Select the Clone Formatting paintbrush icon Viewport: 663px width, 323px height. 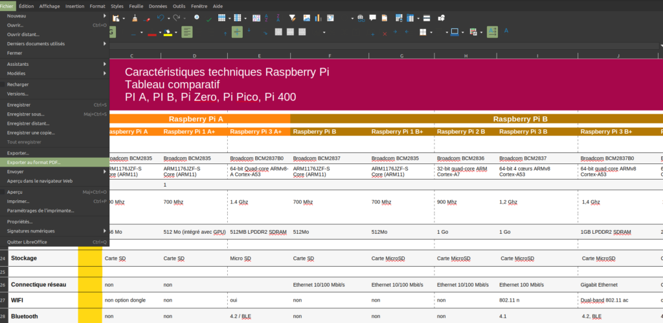pos(135,18)
